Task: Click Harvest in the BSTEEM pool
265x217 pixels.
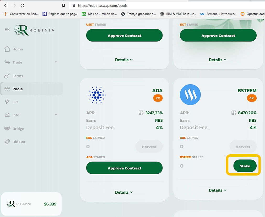Action: (243, 147)
